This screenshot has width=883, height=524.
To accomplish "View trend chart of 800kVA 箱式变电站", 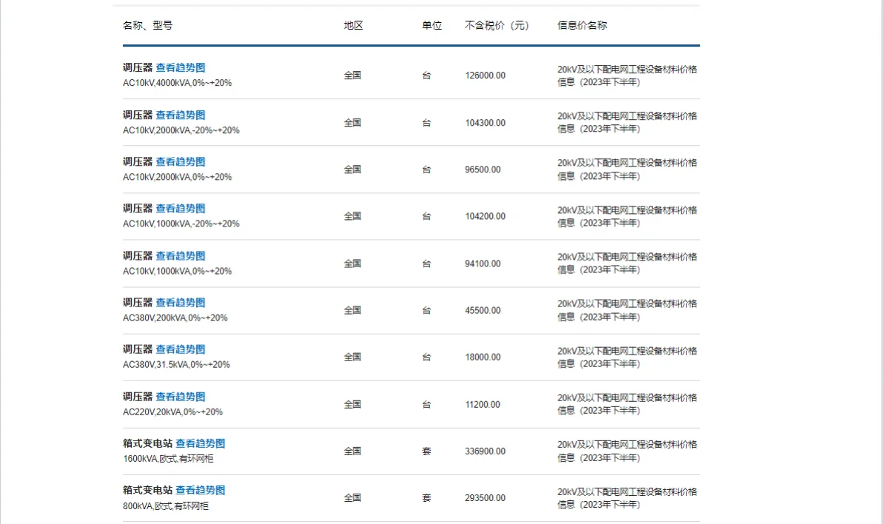I will [200, 490].
